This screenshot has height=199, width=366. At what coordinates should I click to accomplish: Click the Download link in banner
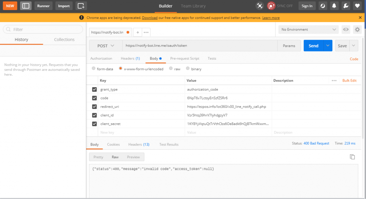(x=150, y=18)
